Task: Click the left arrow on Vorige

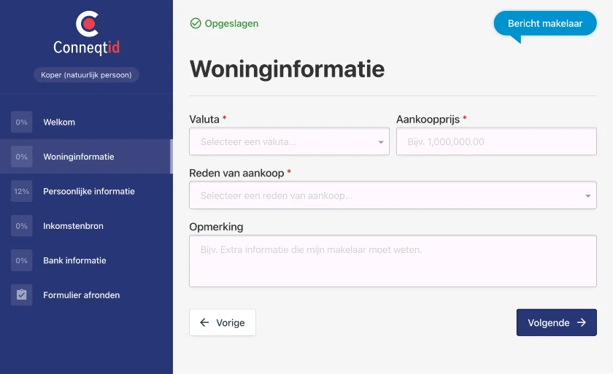Action: click(x=204, y=322)
